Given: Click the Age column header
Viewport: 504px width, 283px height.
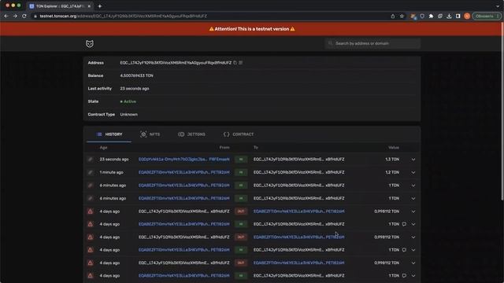Looking at the screenshot, I should point(103,148).
